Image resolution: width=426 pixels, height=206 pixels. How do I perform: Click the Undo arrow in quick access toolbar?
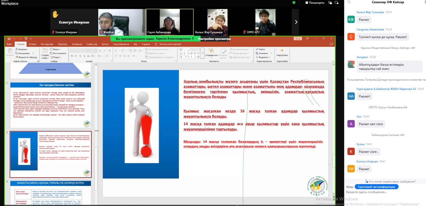pyautogui.click(x=14, y=39)
